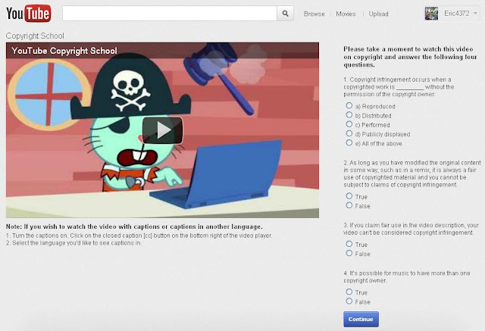Viewport: 485px width, 331px height.
Task: Answer True for question 3
Action: point(349,244)
